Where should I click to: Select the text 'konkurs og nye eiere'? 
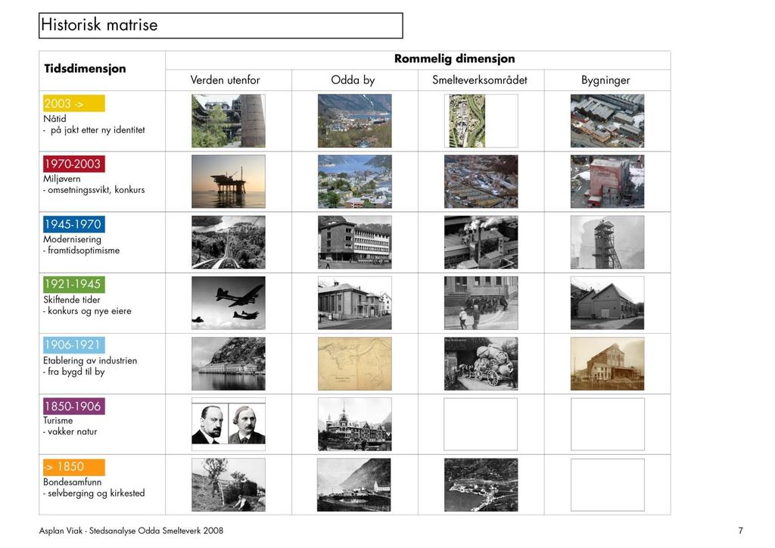click(89, 311)
